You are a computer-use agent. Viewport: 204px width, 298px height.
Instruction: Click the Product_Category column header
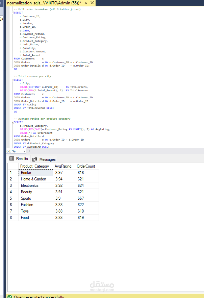point(35,166)
